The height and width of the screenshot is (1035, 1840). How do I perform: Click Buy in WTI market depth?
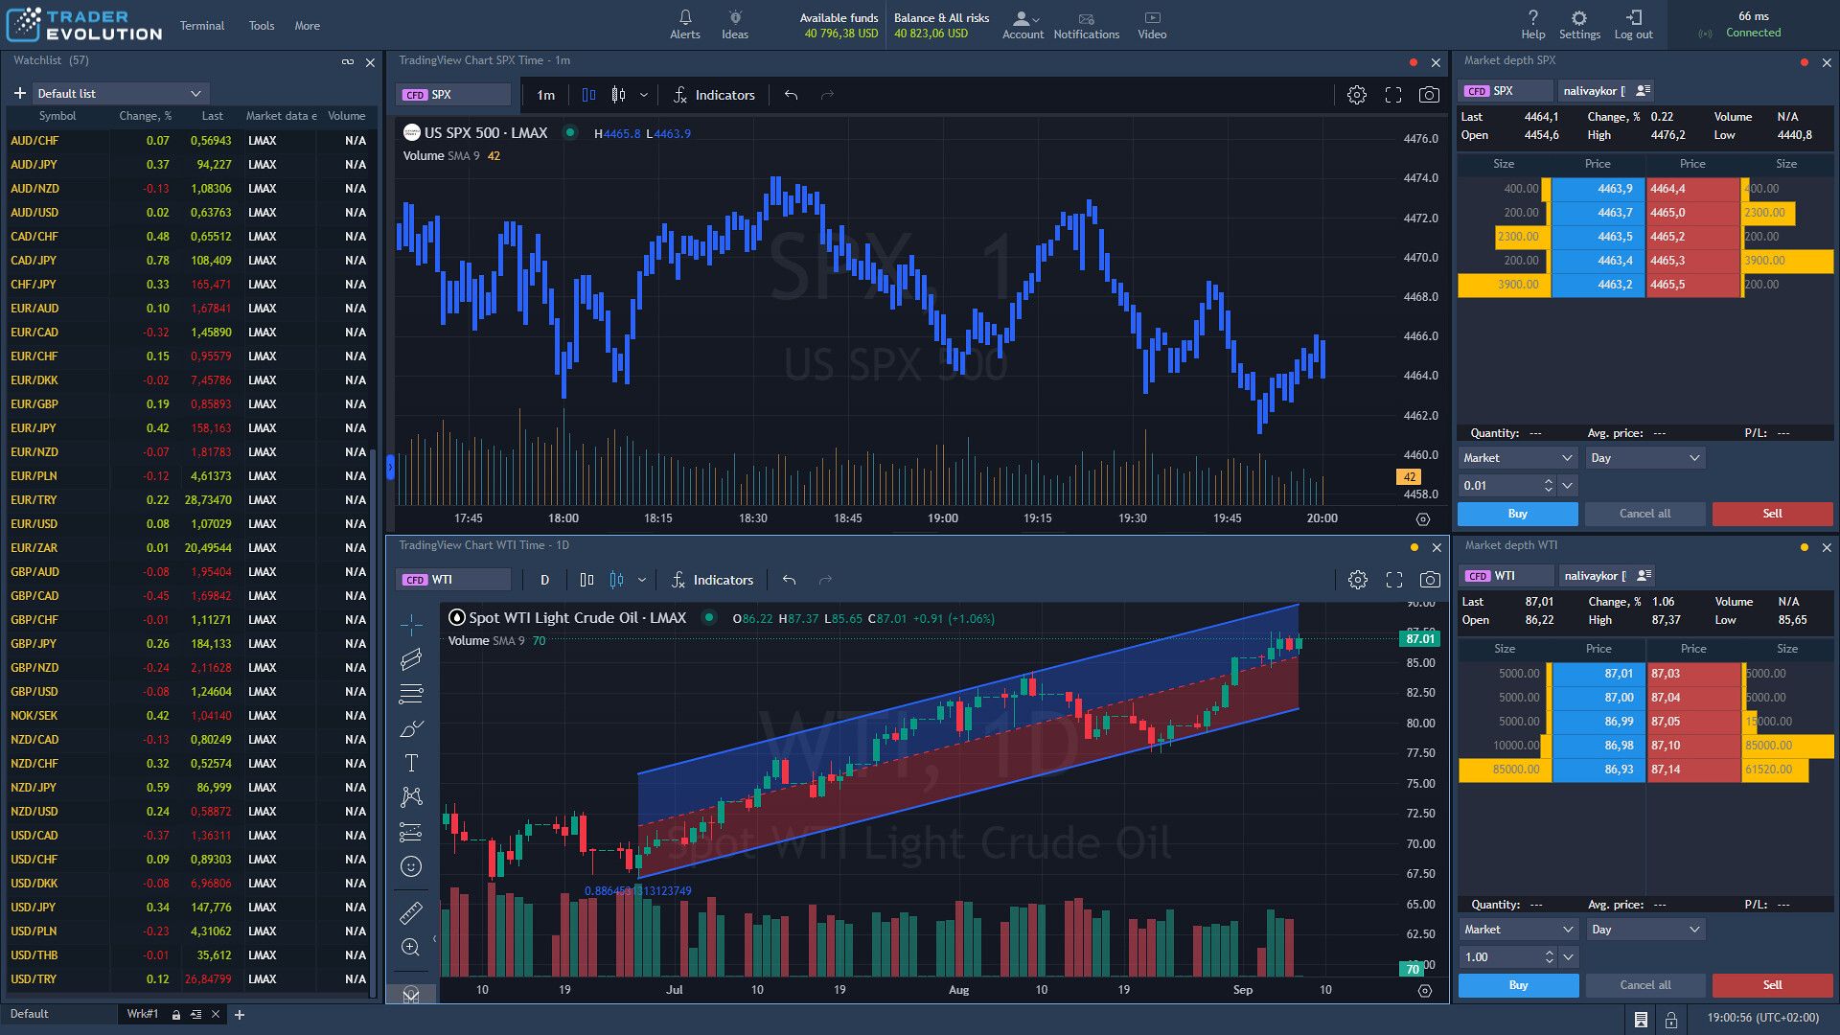tap(1519, 985)
